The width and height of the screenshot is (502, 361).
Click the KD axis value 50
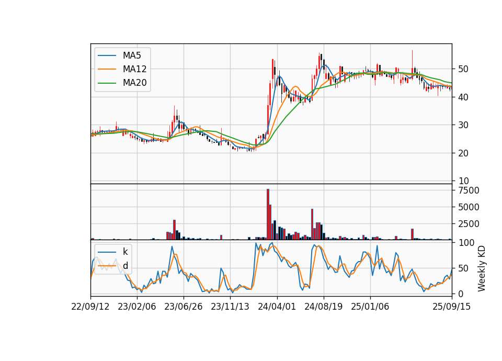(463, 268)
